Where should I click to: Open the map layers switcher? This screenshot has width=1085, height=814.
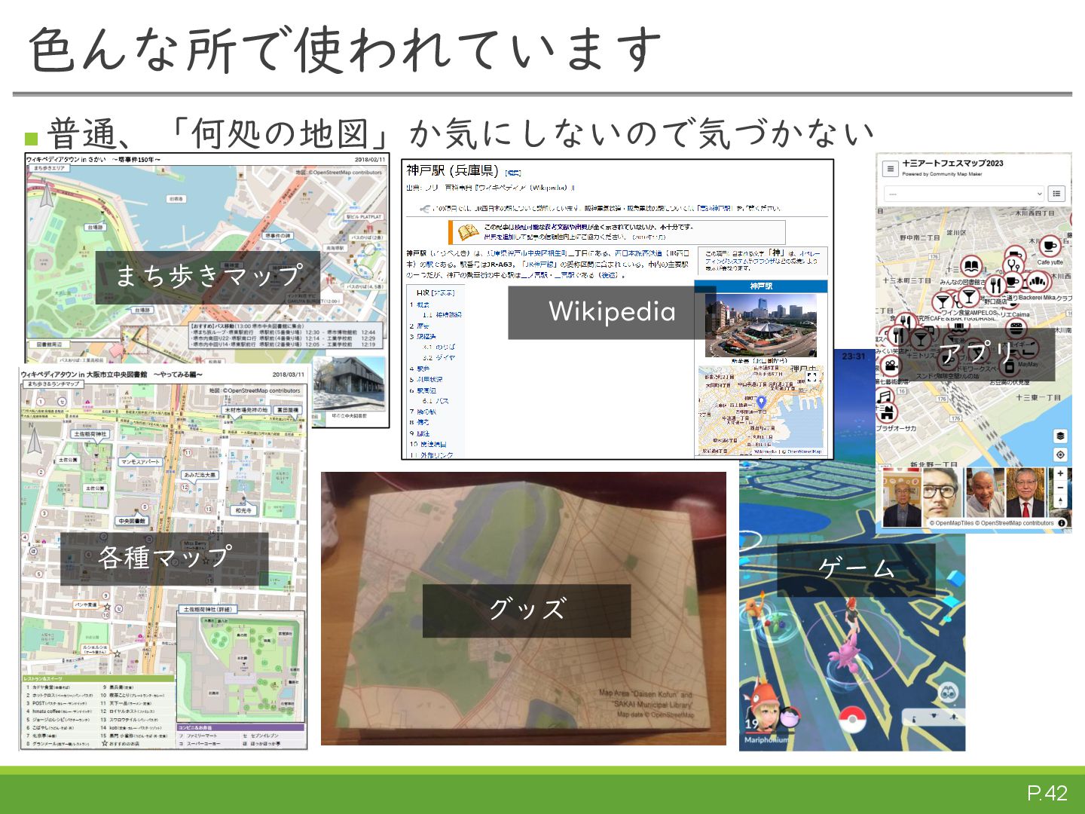(1060, 436)
